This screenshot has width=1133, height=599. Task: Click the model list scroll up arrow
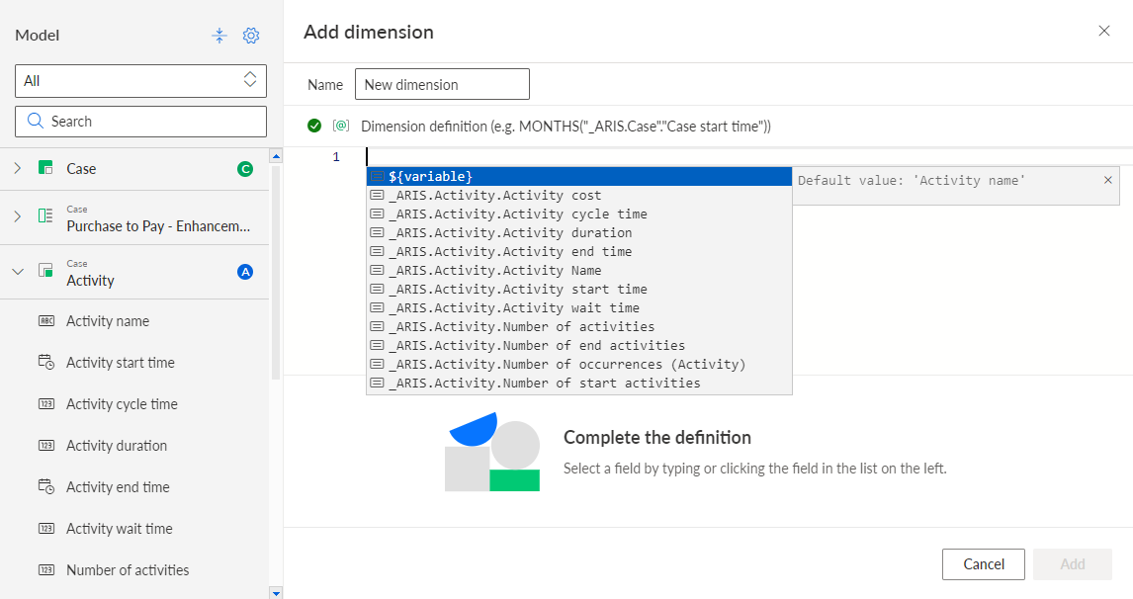click(275, 155)
